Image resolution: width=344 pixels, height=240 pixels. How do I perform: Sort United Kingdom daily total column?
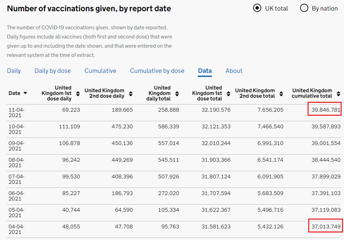coord(177,94)
